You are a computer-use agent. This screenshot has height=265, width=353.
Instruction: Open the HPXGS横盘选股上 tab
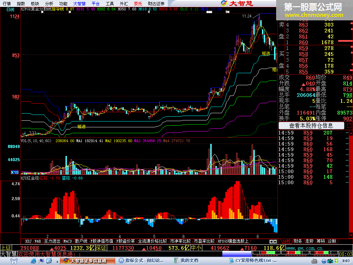(x=233, y=241)
